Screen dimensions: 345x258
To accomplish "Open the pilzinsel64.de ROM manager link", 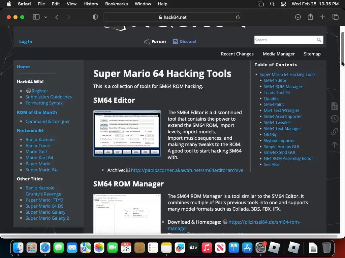I will pos(234,225).
